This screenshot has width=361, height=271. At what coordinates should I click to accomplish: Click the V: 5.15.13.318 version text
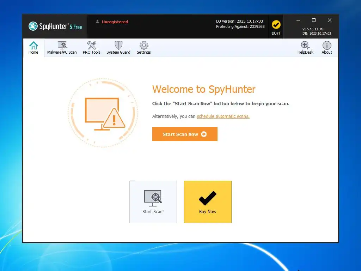pyautogui.click(x=313, y=29)
